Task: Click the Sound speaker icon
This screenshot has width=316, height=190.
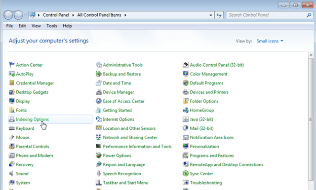Action: click(11, 174)
